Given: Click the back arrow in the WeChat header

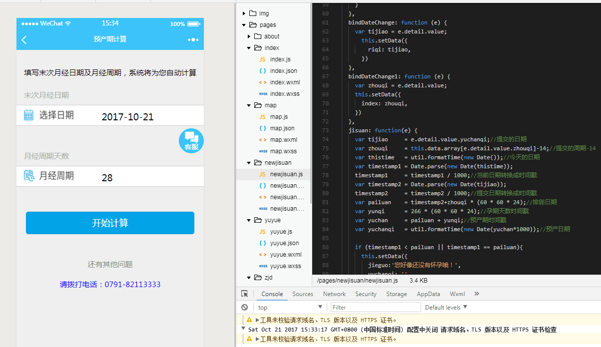Looking at the screenshot, I should pyautogui.click(x=24, y=39).
